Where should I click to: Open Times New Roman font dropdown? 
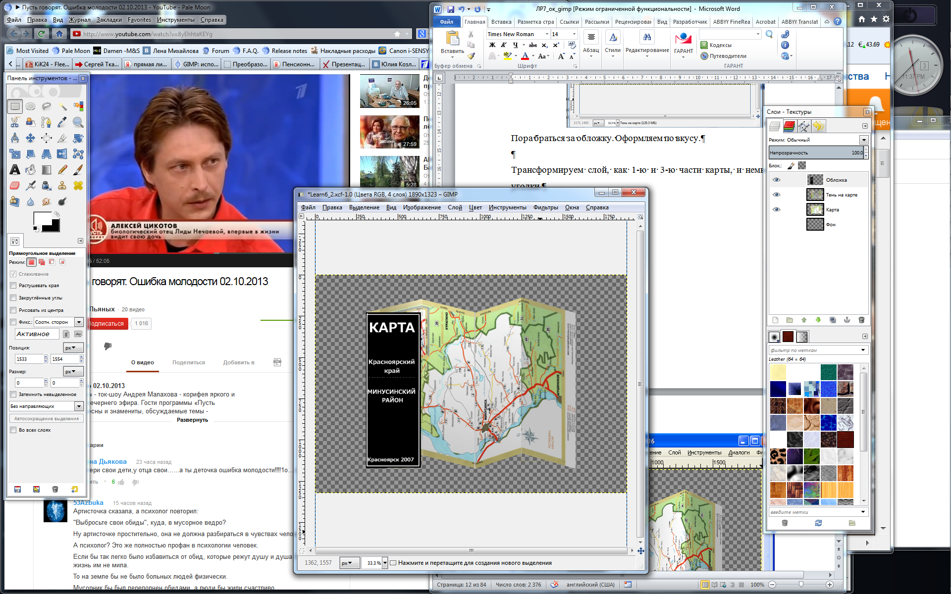547,34
